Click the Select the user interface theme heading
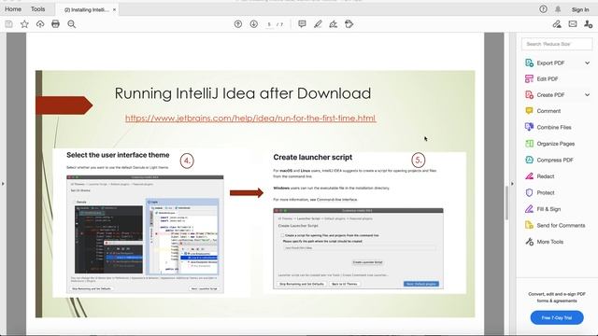This screenshot has width=598, height=336. pos(118,155)
